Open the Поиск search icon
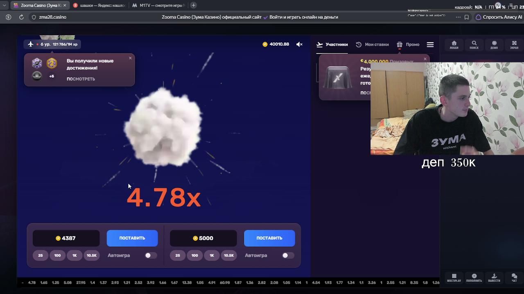The height and width of the screenshot is (294, 524). 474,45
